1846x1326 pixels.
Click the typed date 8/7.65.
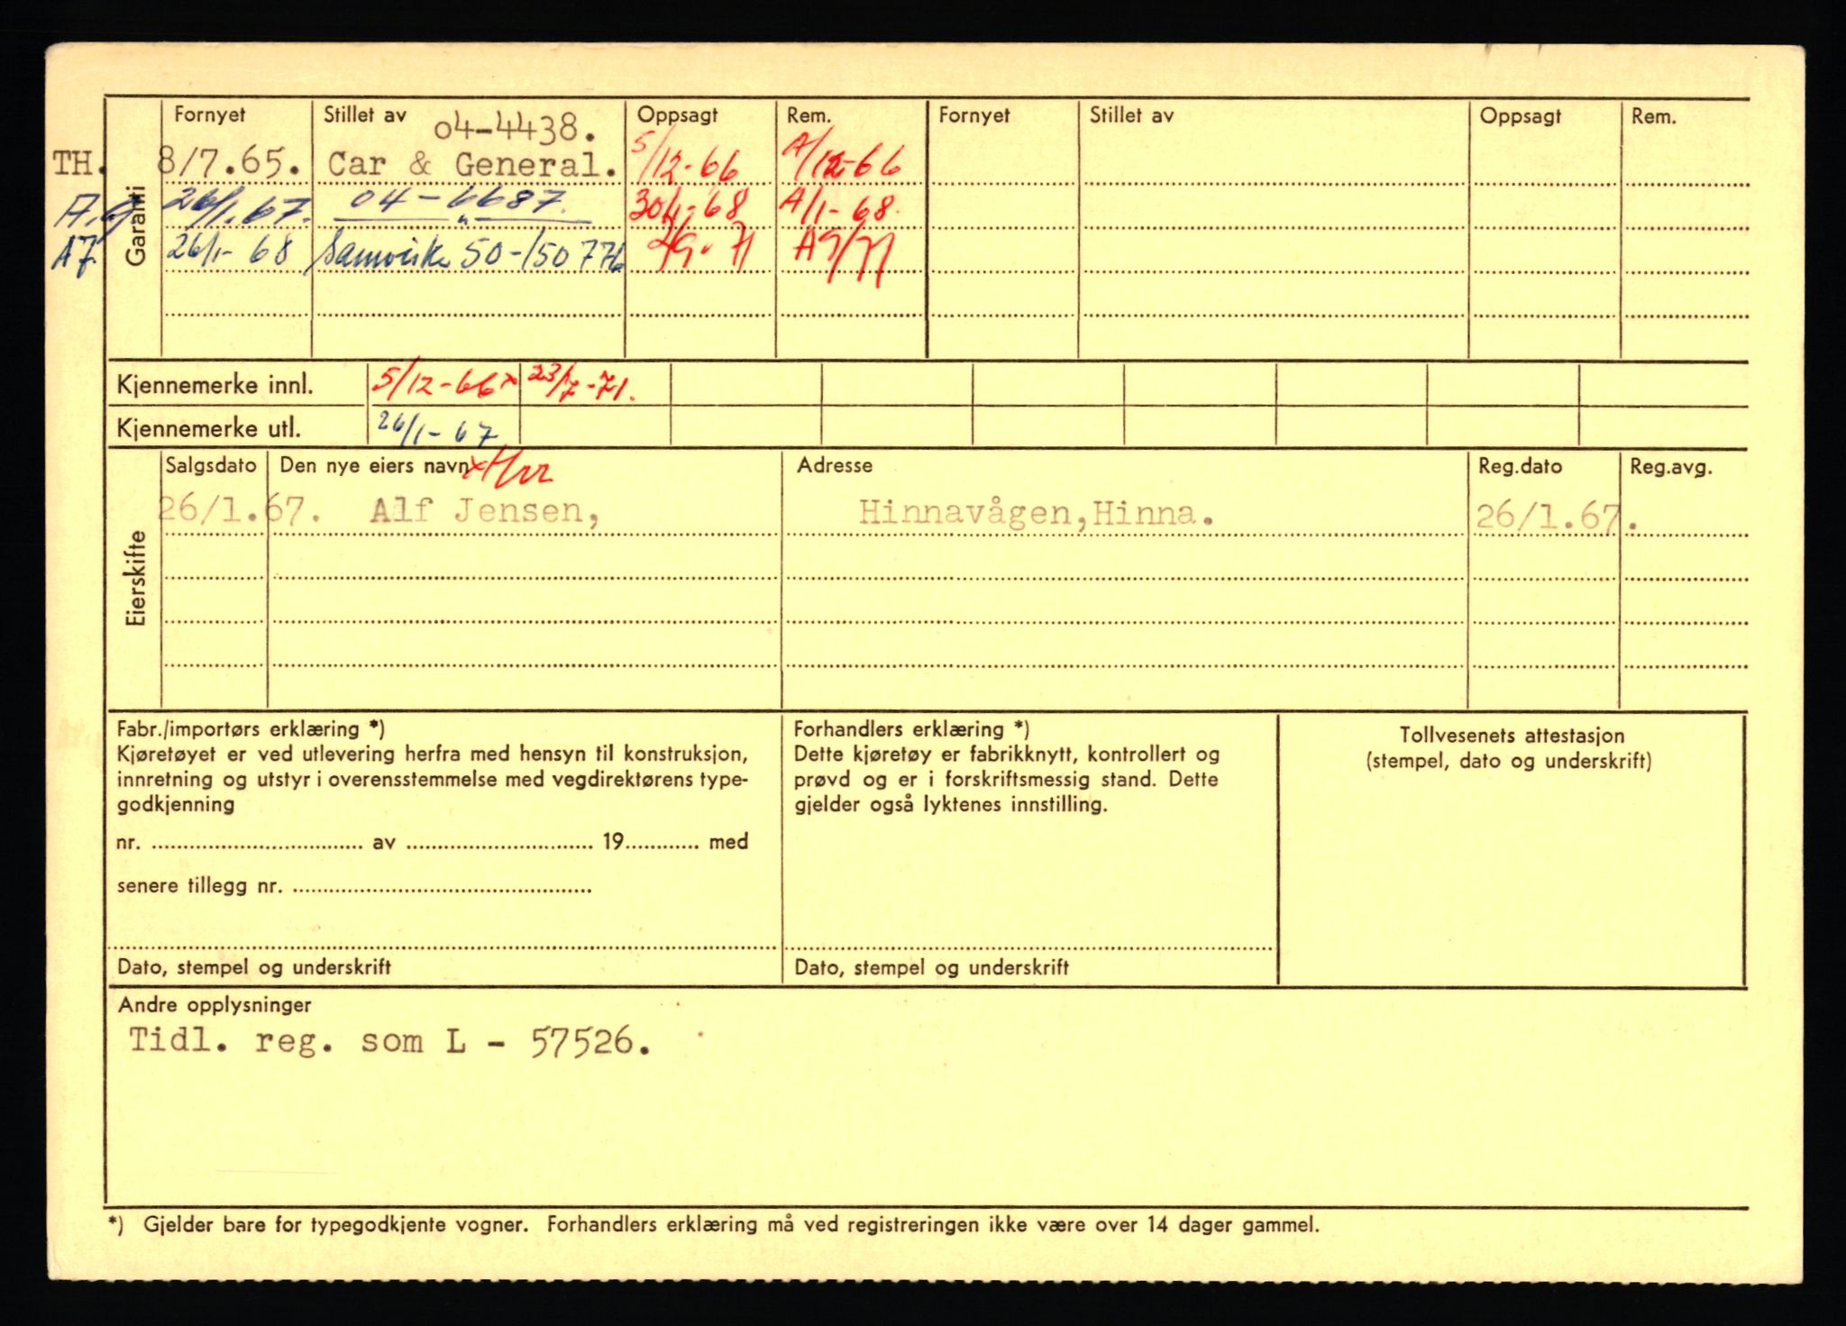click(x=229, y=164)
